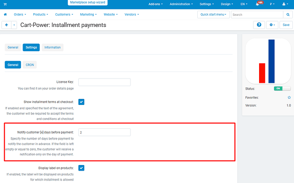Screen dimensions: 294x183
Task: Open the currency selector
Action: [272, 4]
